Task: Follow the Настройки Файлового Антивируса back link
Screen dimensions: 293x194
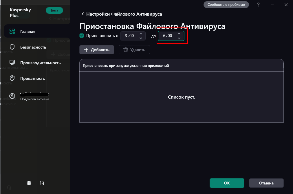Action: click(124, 14)
